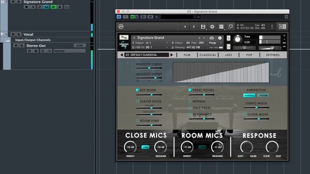Open the Purge dropdown menu
Image resolution: width=310 pixels, height=174 pixels.
(216, 43)
